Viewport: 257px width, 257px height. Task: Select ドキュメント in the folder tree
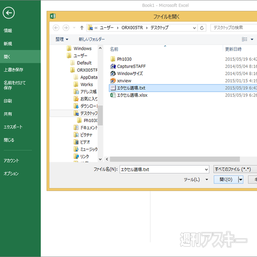86,127
